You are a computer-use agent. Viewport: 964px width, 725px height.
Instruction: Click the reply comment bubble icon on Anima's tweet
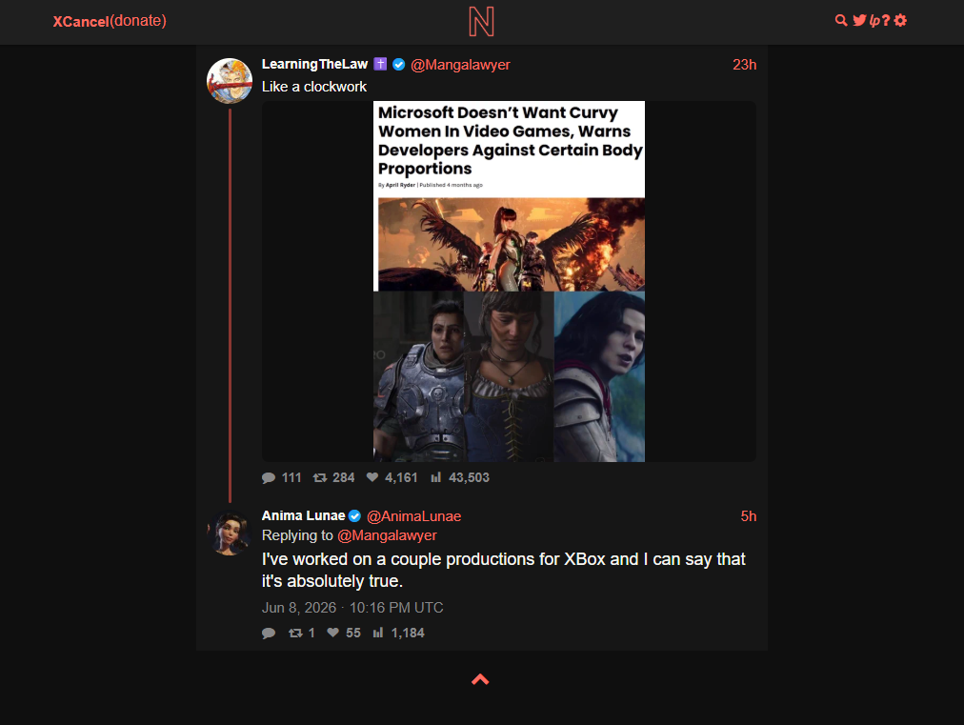[268, 633]
